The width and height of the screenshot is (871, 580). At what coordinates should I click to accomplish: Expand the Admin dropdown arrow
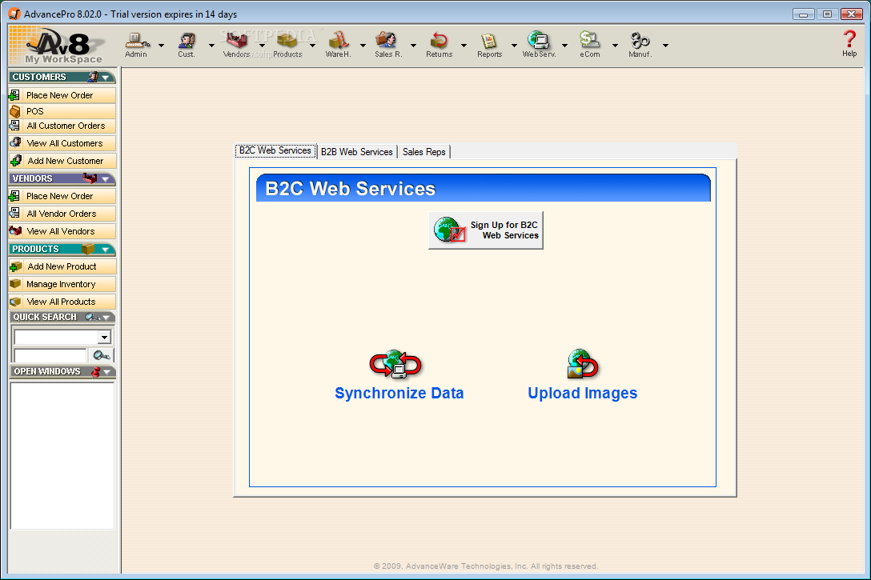[x=161, y=46]
